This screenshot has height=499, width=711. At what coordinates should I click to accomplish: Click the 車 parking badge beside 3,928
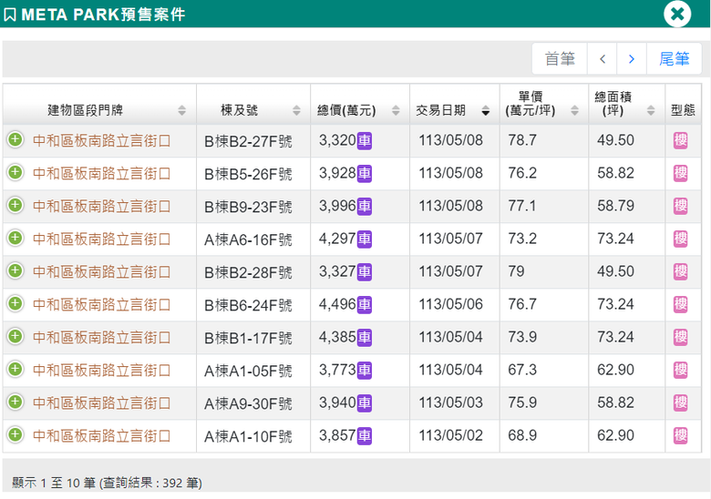coord(364,173)
